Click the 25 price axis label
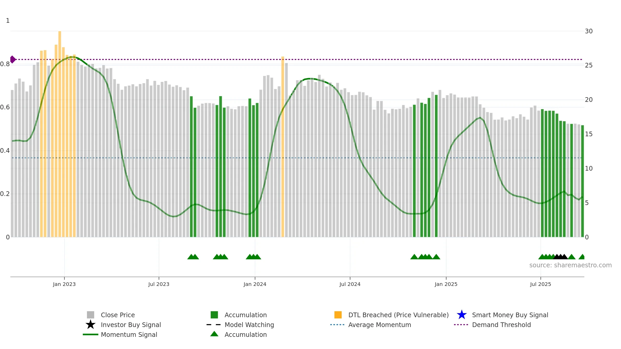621x349 pixels. coord(589,65)
